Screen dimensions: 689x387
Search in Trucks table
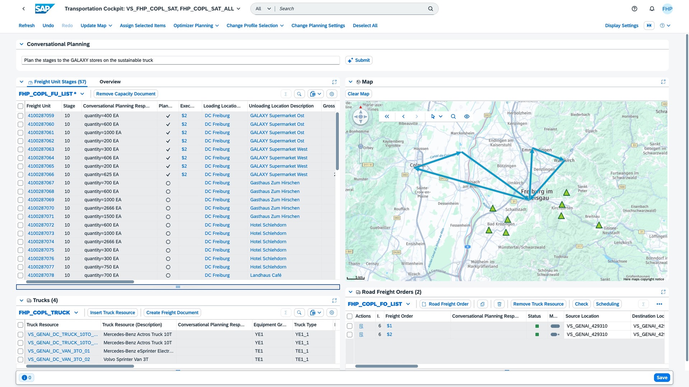point(299,312)
